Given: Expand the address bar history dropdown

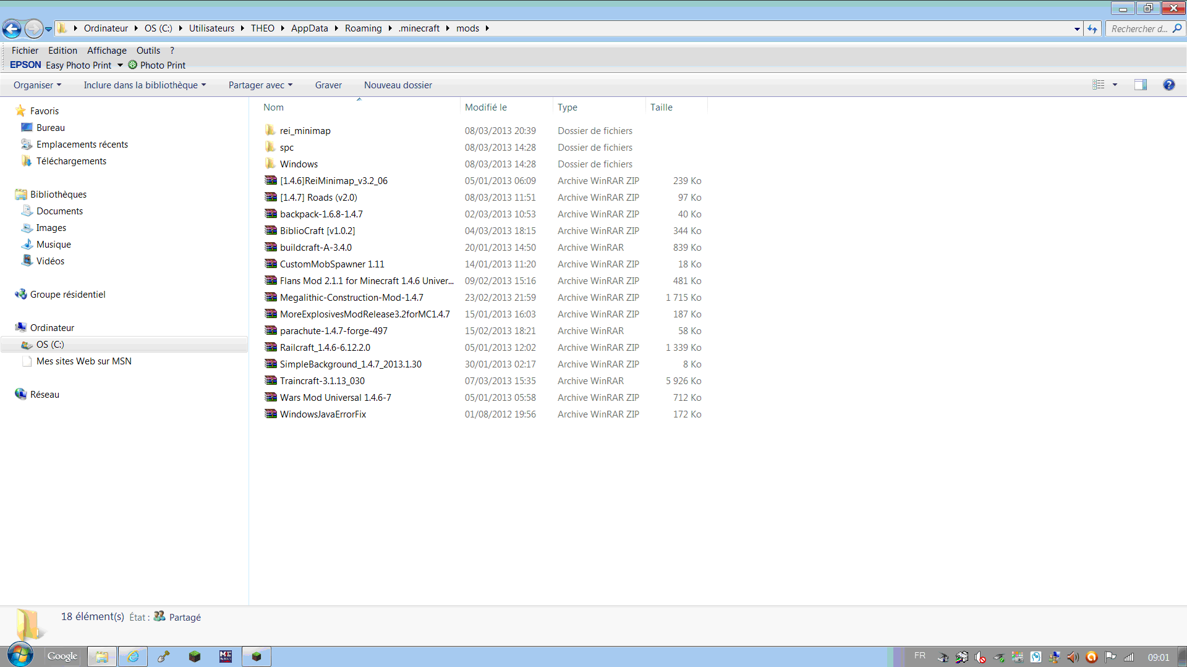Looking at the screenshot, I should tap(1077, 28).
